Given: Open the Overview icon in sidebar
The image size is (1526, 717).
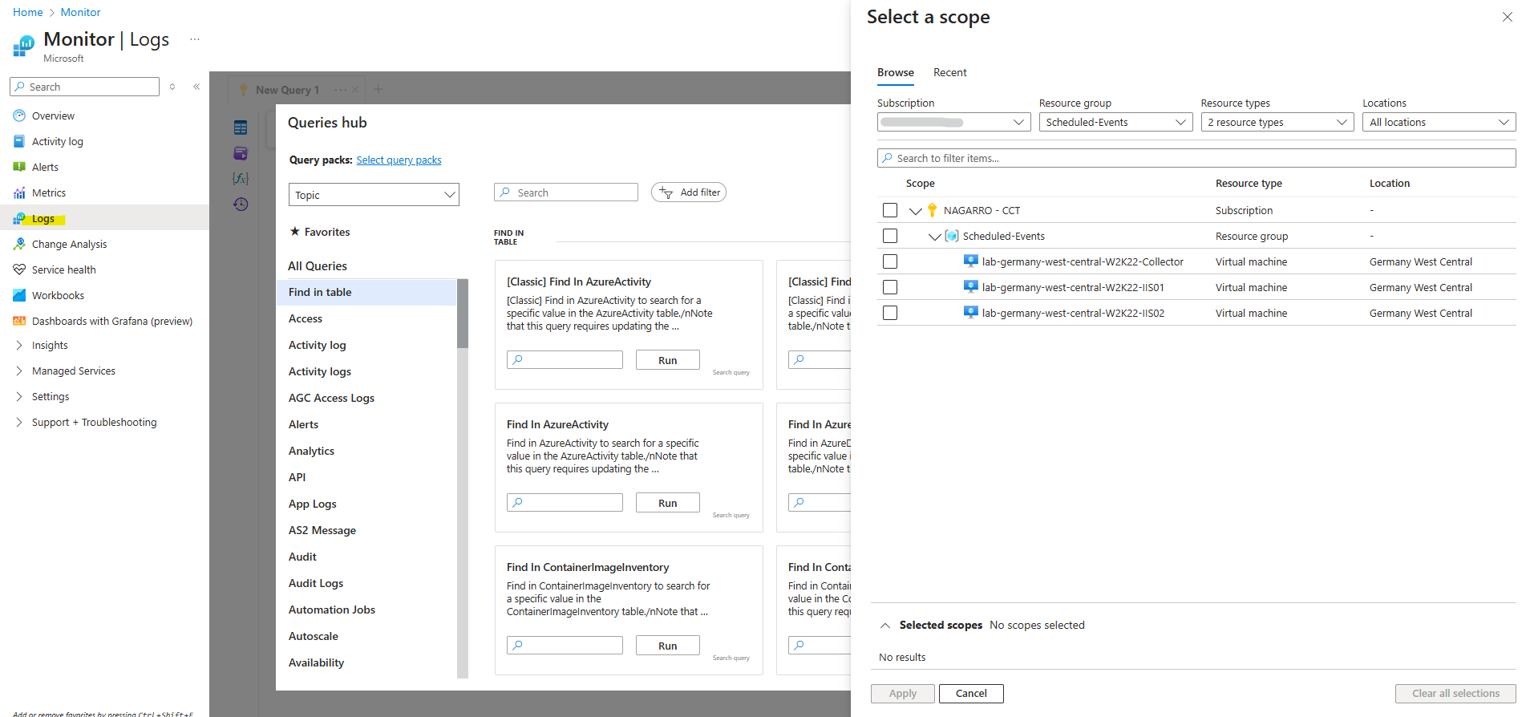Looking at the screenshot, I should 19,115.
